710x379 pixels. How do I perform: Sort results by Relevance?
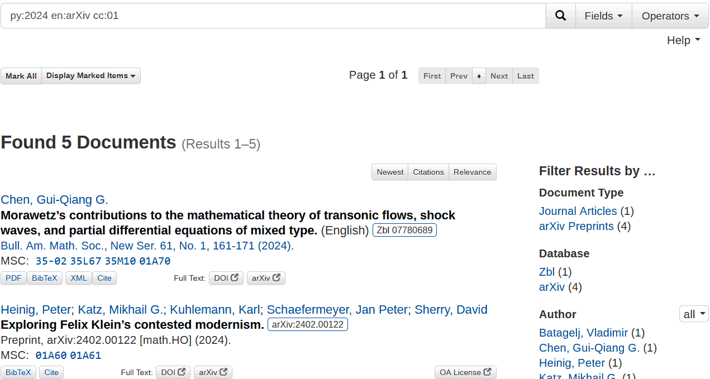[x=472, y=172]
